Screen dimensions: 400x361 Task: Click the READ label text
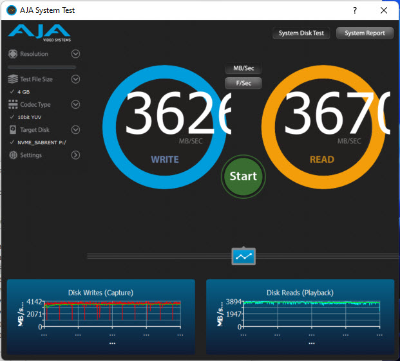(x=322, y=160)
